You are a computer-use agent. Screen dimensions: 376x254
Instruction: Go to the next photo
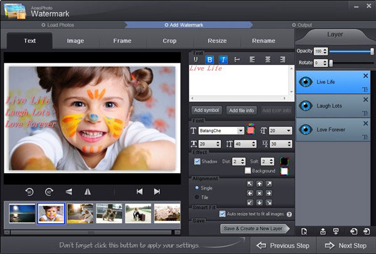(x=157, y=191)
